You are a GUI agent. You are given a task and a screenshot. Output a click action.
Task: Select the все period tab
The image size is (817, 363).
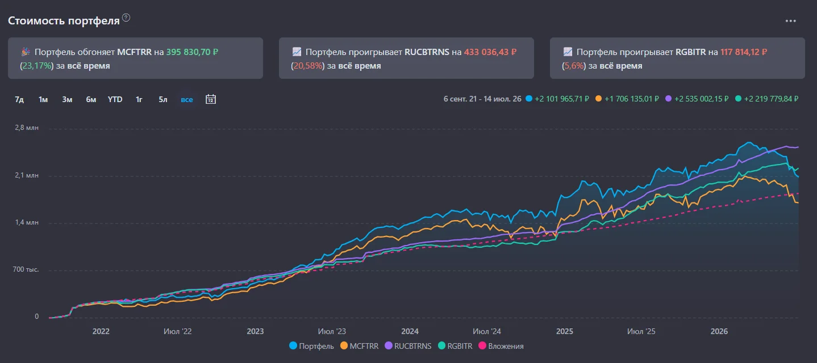(187, 99)
